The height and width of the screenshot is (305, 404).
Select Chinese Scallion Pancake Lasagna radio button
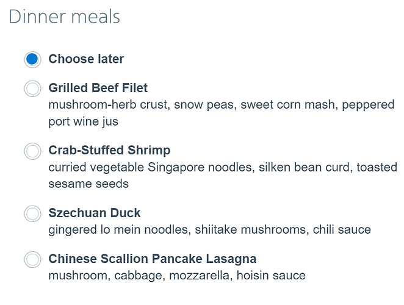32,259
